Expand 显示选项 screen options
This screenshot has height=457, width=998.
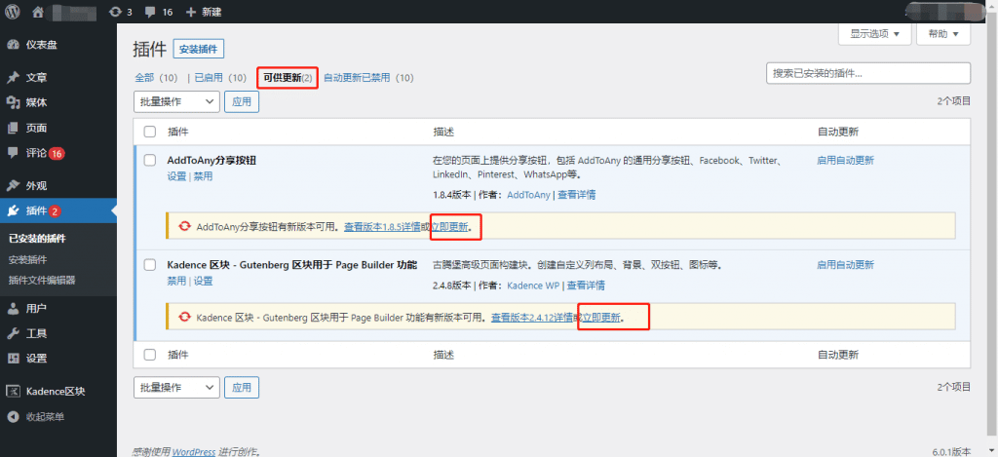[x=874, y=34]
